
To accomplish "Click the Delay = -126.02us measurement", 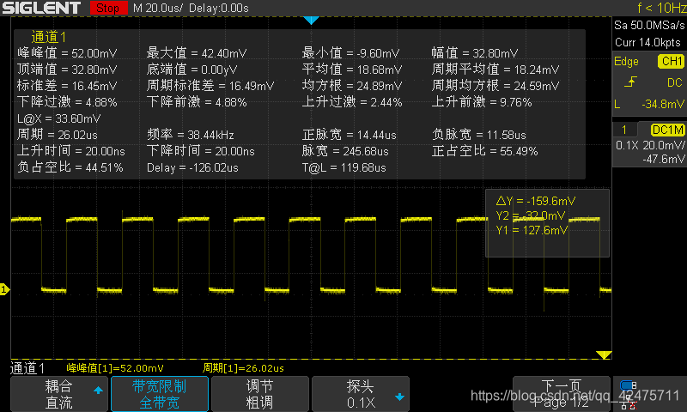I will pos(192,167).
